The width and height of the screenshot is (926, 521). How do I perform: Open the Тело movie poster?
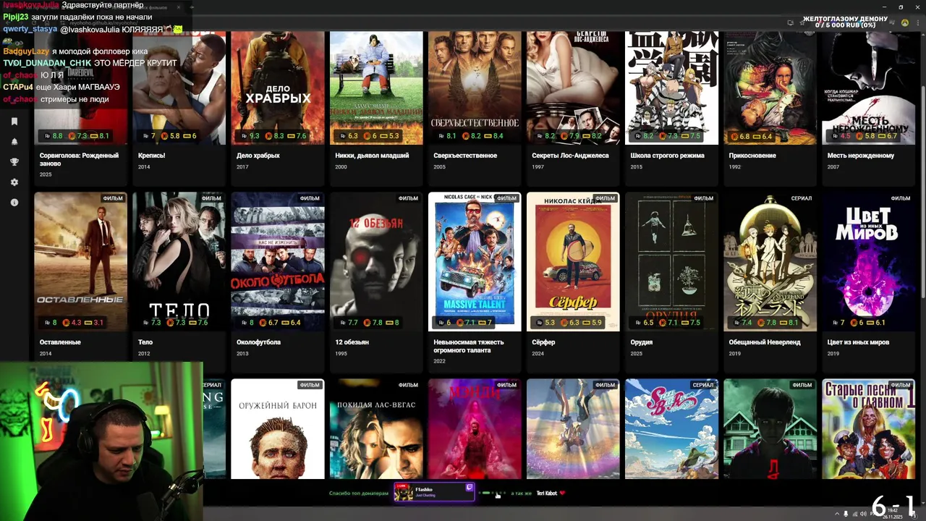179,261
